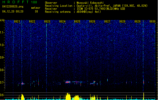Click the 1.1 kHz axis label
Viewport: 158px width, 100px height.
coord(2,32)
